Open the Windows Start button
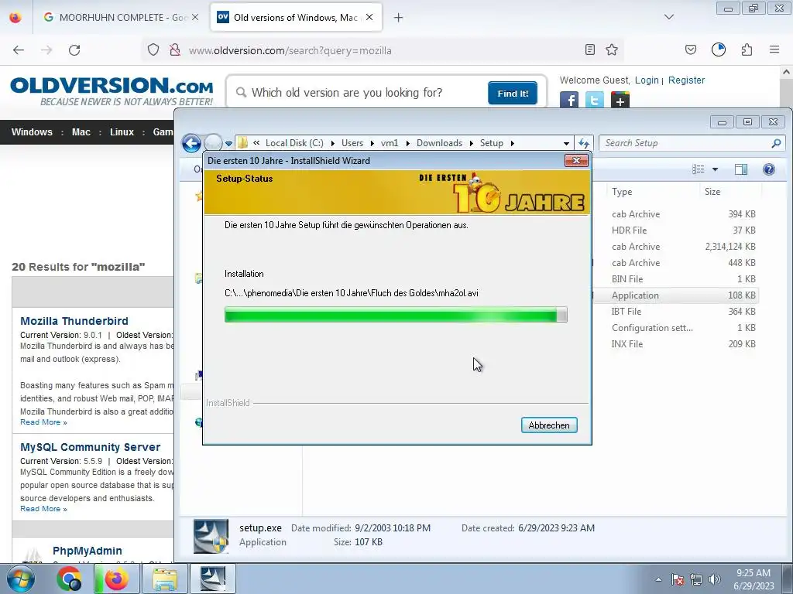Viewport: 793px width, 594px height. point(21,579)
